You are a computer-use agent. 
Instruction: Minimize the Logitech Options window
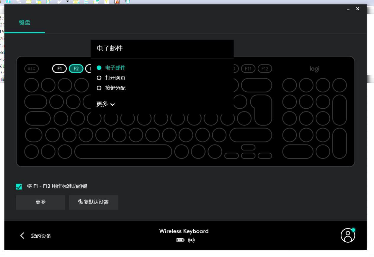(x=349, y=9)
